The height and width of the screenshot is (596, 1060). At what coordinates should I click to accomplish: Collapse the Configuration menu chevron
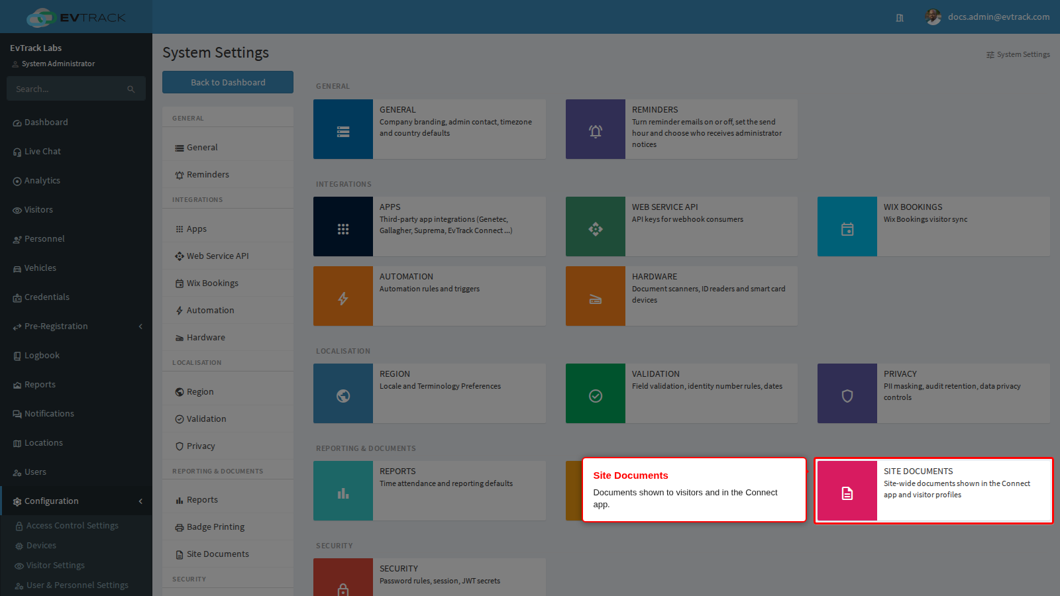140,501
